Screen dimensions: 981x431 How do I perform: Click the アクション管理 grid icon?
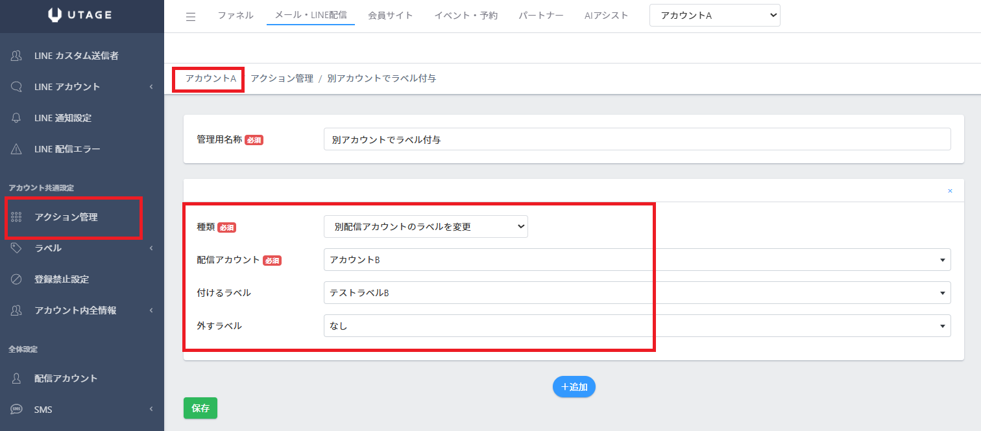tap(17, 217)
